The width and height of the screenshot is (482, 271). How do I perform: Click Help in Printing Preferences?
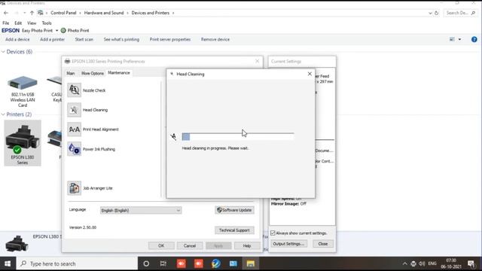click(x=247, y=245)
